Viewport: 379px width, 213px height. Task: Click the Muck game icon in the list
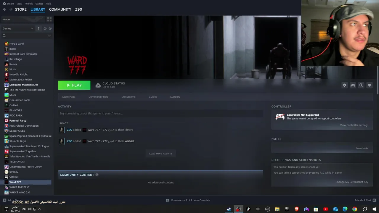pyautogui.click(x=7, y=95)
